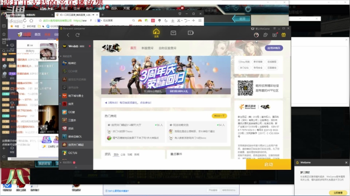Open the browser hamburger menu
The image size is (350, 196).
pos(200,20)
